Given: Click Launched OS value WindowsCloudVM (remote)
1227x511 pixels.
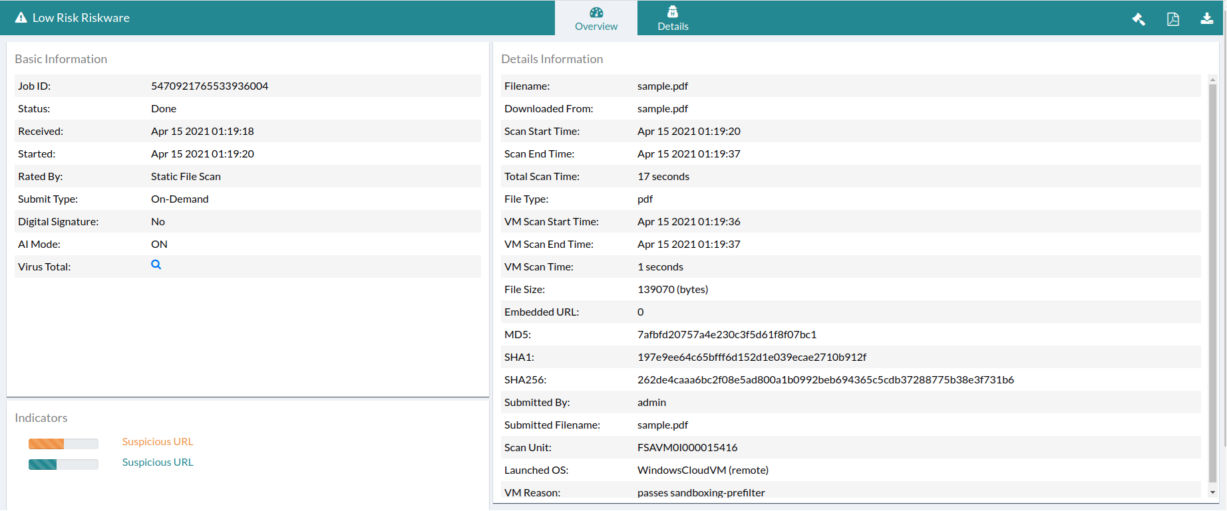Looking at the screenshot, I should pos(703,470).
